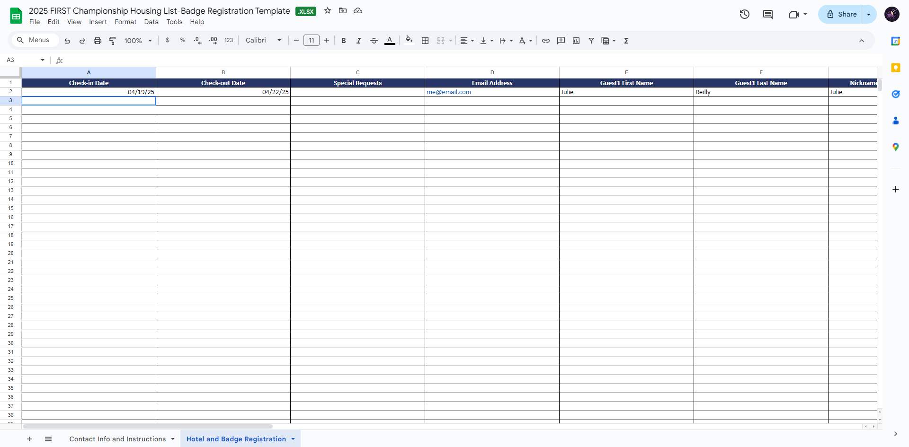The height and width of the screenshot is (447, 909).
Task: Open version history clock icon
Action: click(745, 14)
